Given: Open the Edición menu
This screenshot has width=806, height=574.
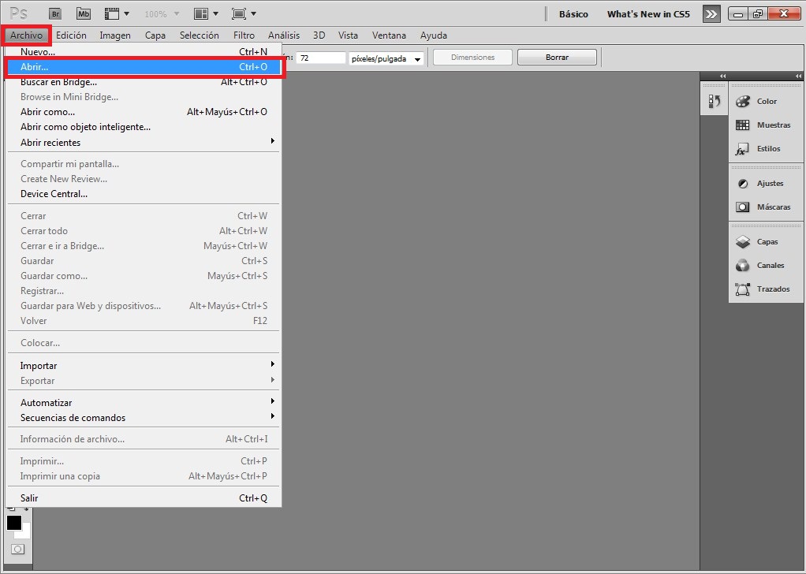Looking at the screenshot, I should point(71,35).
